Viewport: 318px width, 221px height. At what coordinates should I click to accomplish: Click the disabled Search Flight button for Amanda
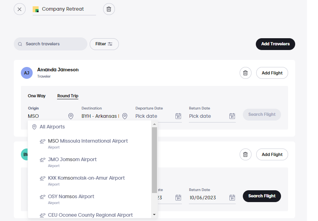[x=262, y=115]
